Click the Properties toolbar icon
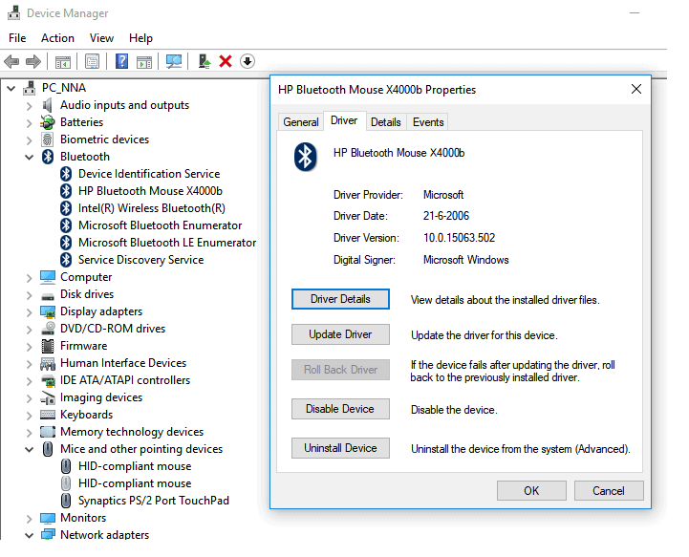 pyautogui.click(x=93, y=61)
